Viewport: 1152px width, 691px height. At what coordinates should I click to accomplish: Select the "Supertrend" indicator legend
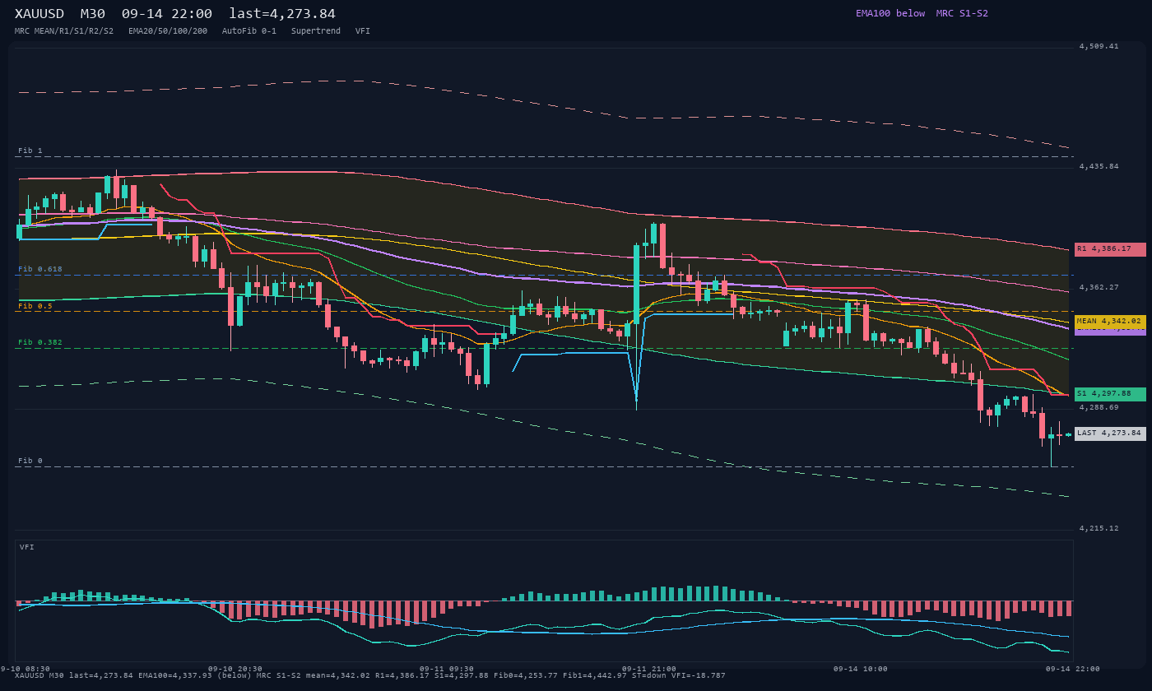[x=316, y=31]
